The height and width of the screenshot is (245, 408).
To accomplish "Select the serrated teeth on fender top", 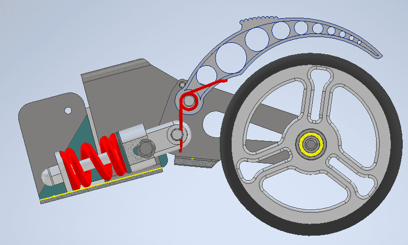I will pos(259,19).
